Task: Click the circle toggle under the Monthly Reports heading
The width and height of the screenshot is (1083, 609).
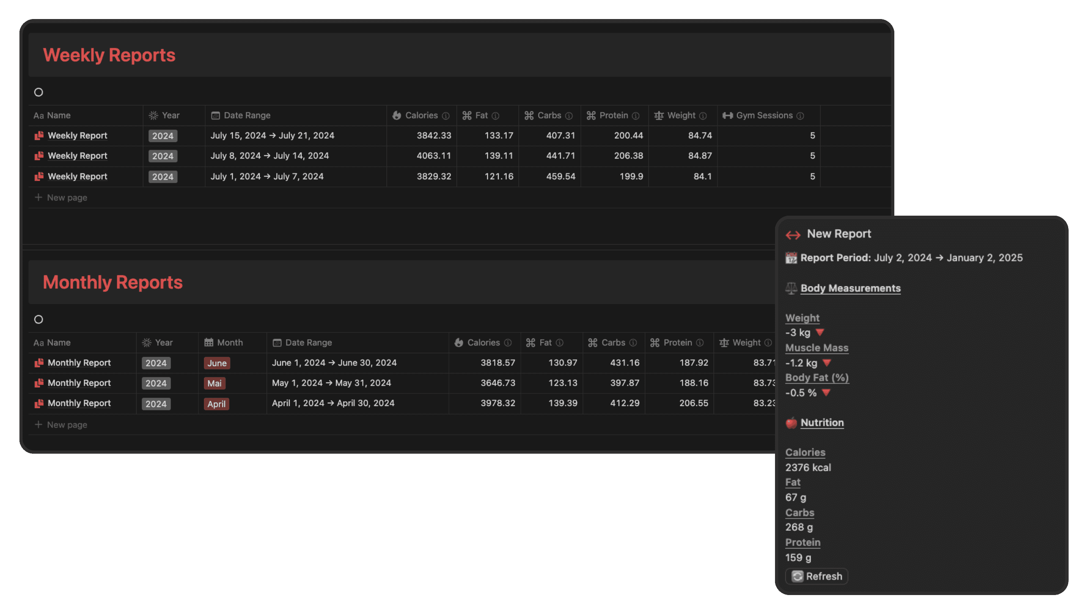Action: tap(38, 319)
